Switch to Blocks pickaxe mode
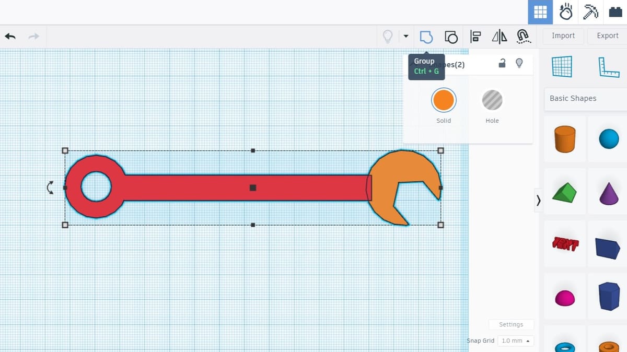 point(590,12)
